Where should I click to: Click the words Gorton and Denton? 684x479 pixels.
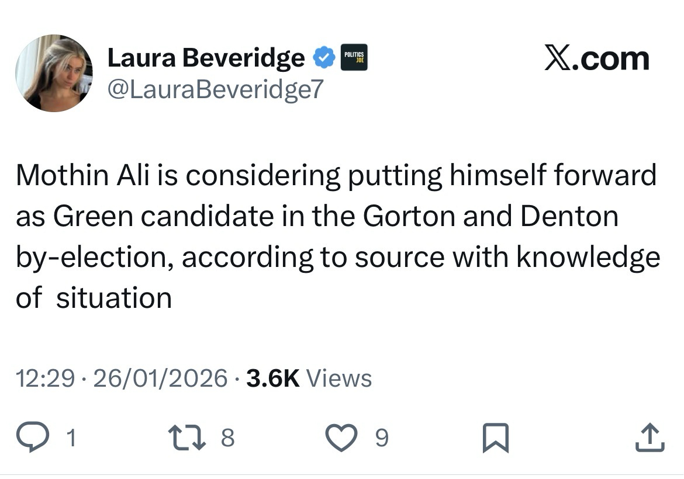490,217
